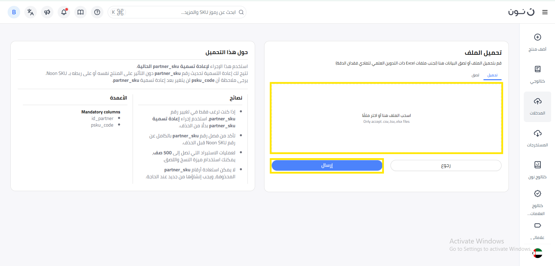
Task: Open the notifications bell
Action: 64,12
